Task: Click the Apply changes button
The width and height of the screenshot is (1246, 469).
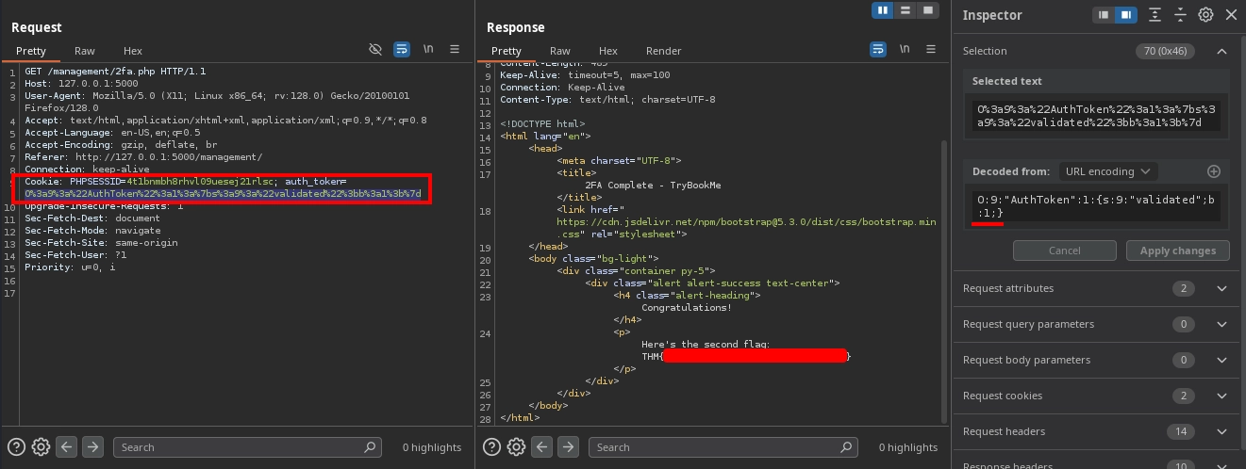Action: [x=1177, y=251]
